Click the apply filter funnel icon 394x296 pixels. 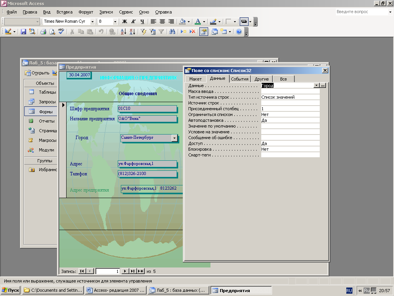(x=161, y=32)
